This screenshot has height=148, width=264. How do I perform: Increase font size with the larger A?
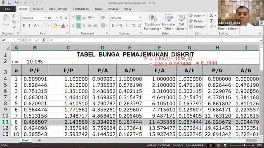[x=61, y=18]
